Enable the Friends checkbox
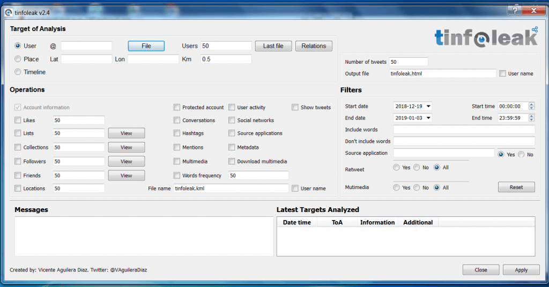Image resolution: width=549 pixels, height=287 pixels. point(18,176)
